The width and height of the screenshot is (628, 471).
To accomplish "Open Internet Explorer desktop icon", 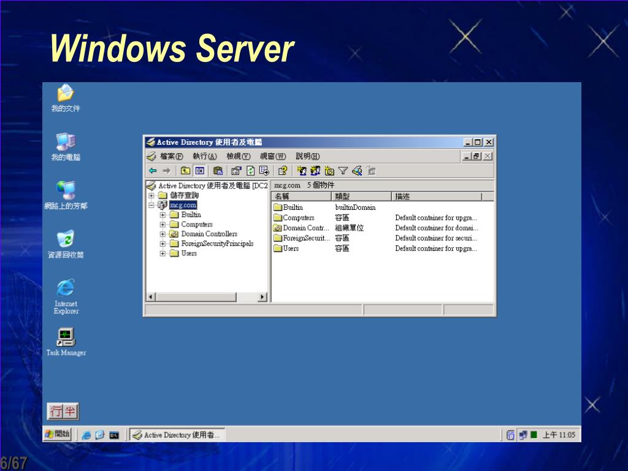I will (66, 296).
